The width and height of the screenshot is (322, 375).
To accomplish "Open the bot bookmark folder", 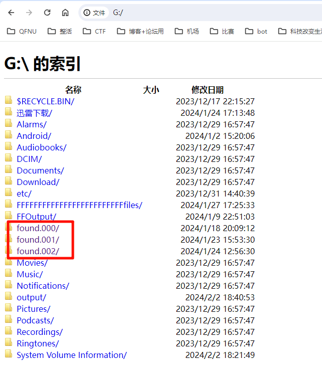I will click(x=256, y=31).
